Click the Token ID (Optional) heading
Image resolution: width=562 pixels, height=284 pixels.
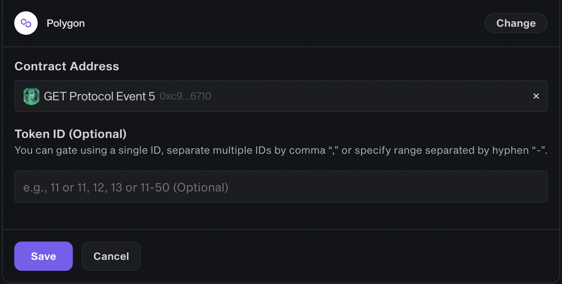point(71,134)
